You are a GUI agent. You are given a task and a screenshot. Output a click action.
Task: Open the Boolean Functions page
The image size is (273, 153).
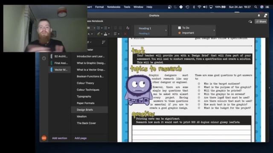pos(90,76)
